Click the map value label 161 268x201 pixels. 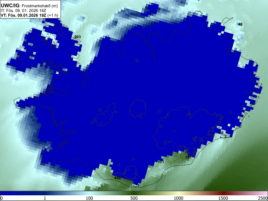tap(161, 162)
